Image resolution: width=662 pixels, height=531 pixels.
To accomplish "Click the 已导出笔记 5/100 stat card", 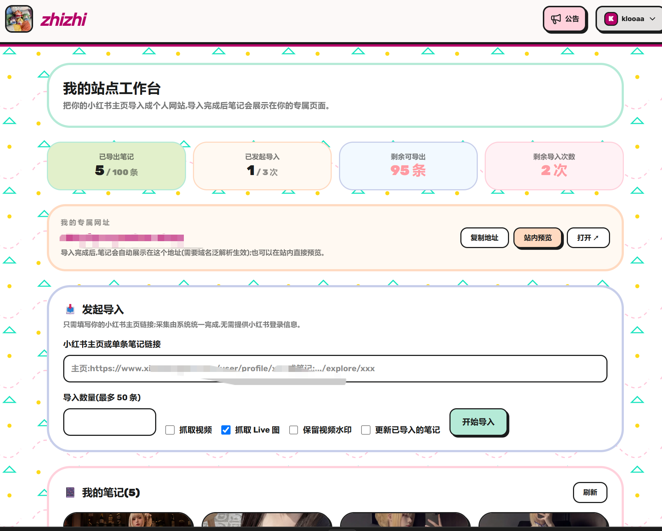I will 117,166.
